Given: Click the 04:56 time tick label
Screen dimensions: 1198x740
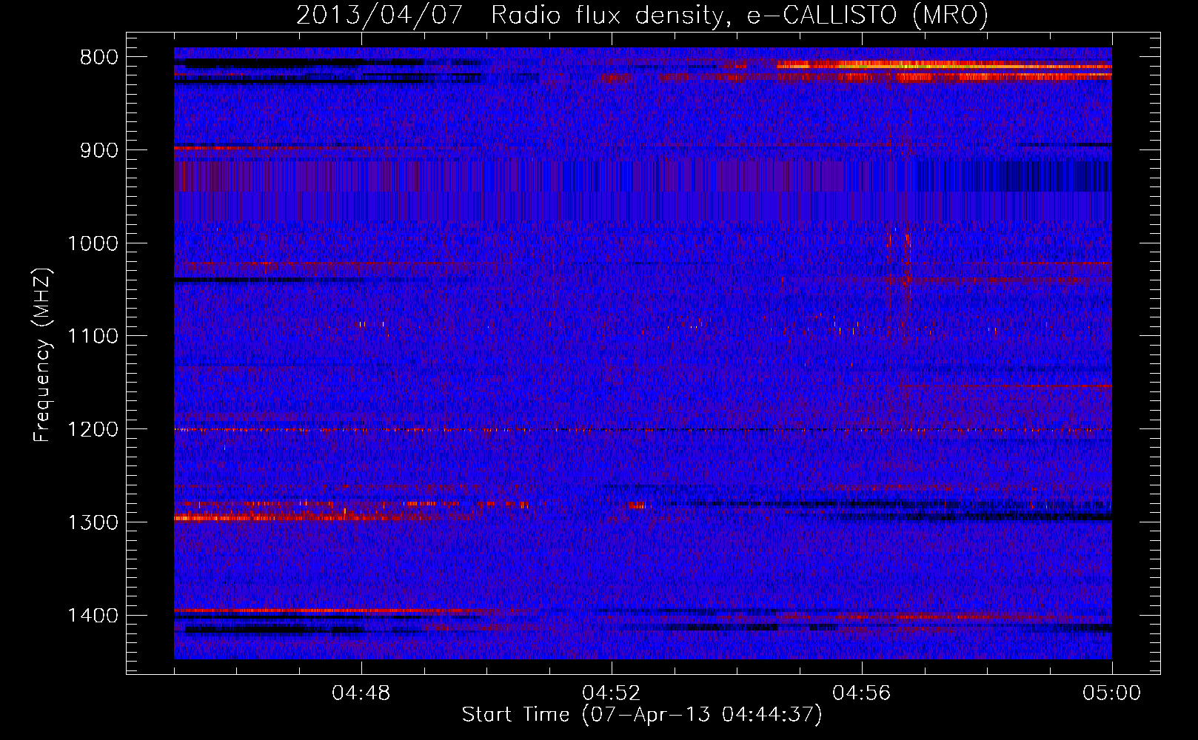Looking at the screenshot, I should (x=862, y=693).
